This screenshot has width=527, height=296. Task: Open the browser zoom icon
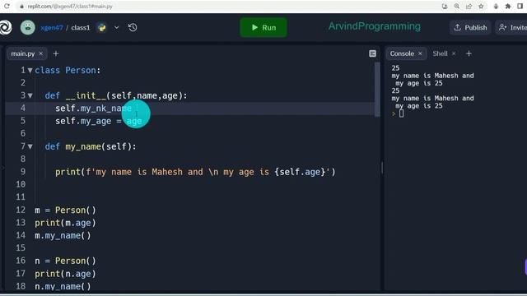[457, 6]
